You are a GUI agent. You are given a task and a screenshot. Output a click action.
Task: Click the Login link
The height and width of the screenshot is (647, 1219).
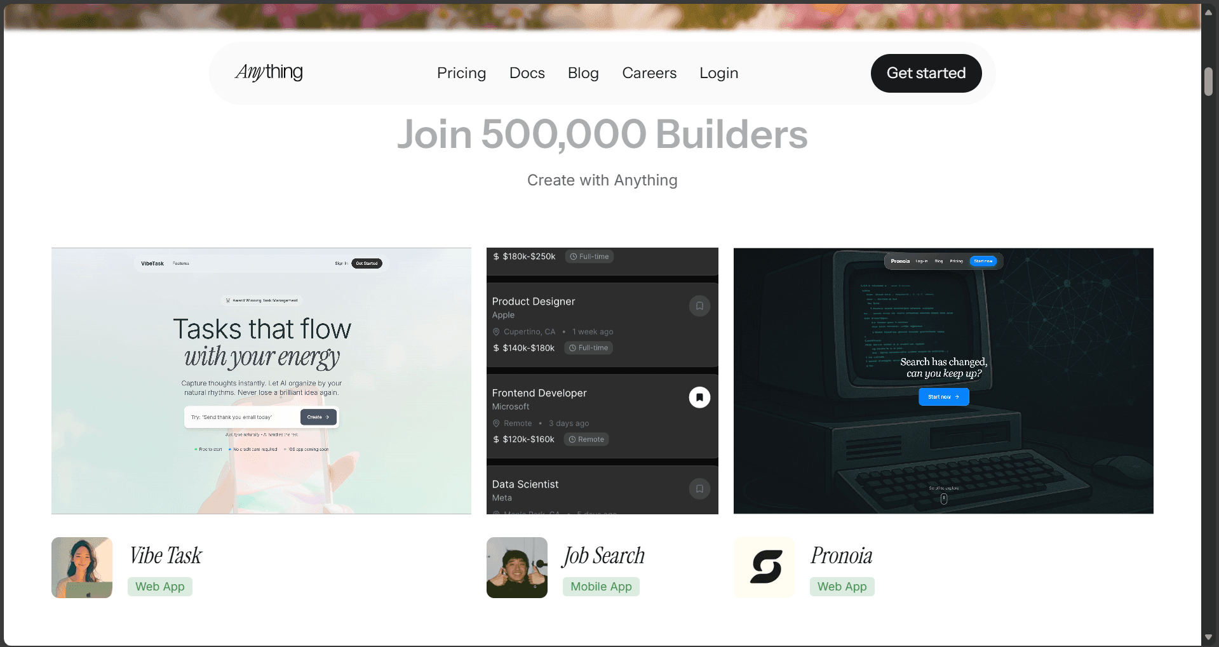click(718, 73)
